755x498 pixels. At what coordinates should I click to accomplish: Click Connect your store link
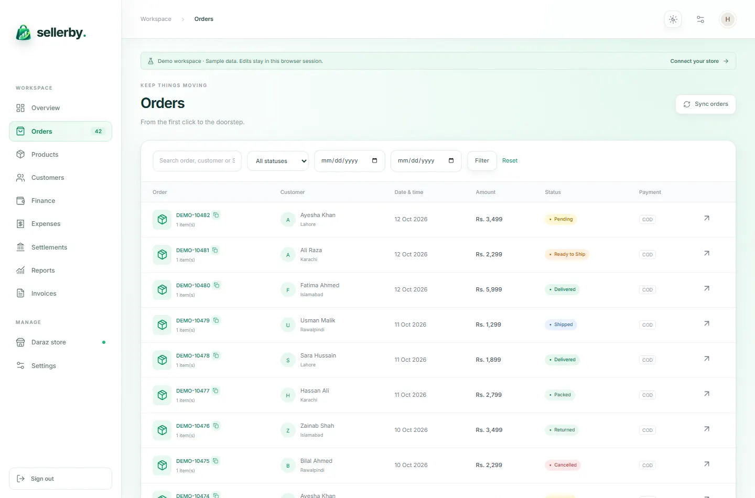point(699,61)
